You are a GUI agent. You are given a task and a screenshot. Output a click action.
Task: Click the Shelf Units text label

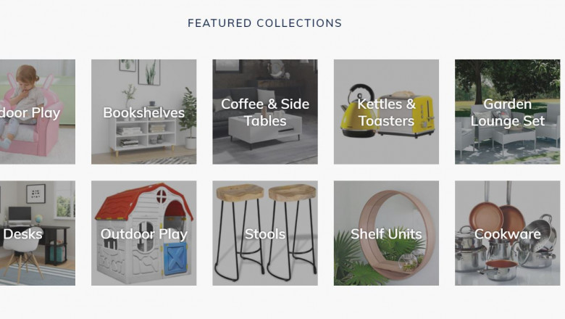[x=386, y=234]
